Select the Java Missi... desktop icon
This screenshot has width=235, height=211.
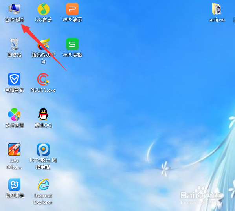[x=14, y=149]
